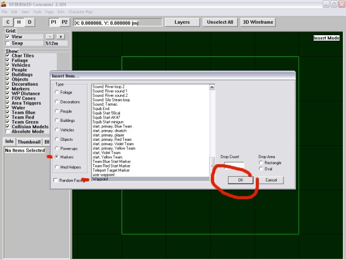Click the grid plus button
Image resolution: width=346 pixels, height=260 pixels.
61,36
